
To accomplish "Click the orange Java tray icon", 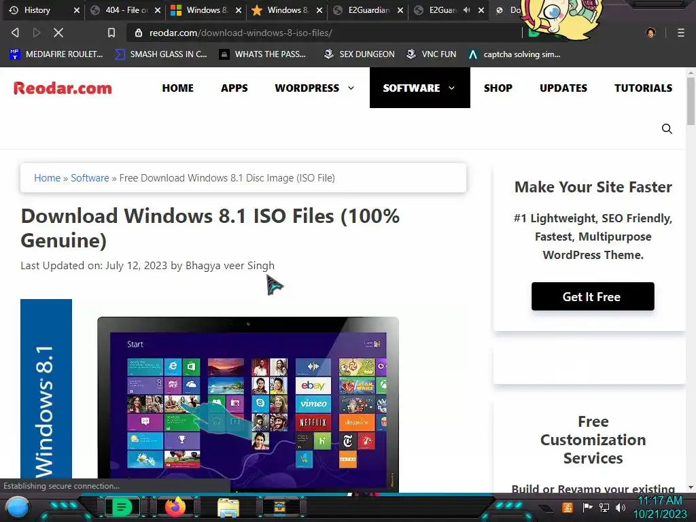I will tap(567, 507).
